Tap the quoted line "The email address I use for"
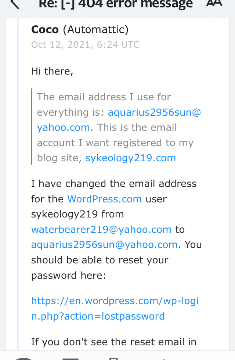 click(104, 97)
